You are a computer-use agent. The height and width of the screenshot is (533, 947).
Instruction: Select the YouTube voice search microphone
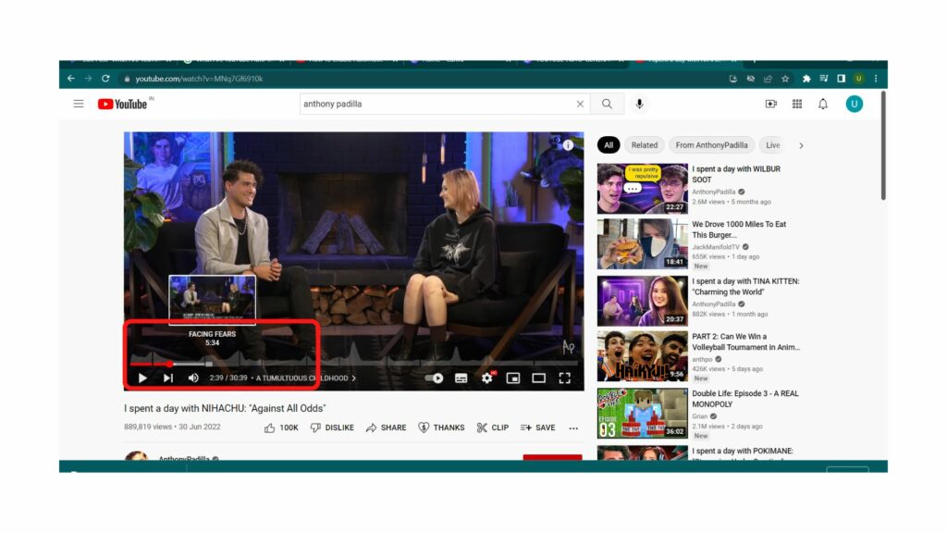(639, 103)
